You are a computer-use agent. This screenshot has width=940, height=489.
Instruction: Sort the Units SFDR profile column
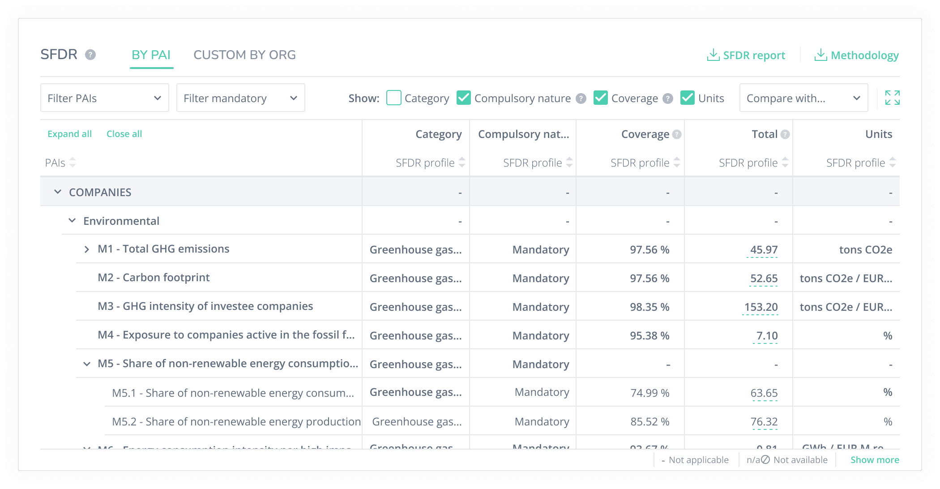coord(893,163)
